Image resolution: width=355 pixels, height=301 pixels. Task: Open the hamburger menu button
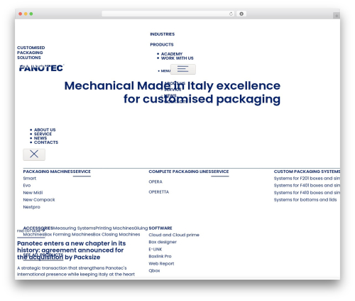(183, 69)
